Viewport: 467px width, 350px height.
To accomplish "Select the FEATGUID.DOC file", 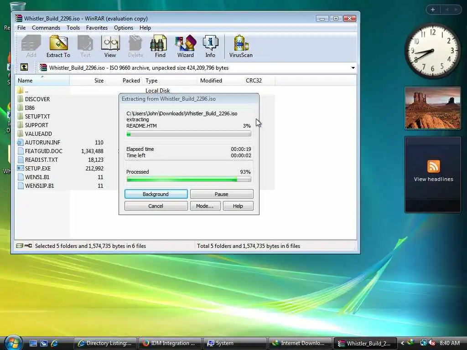I will point(43,151).
